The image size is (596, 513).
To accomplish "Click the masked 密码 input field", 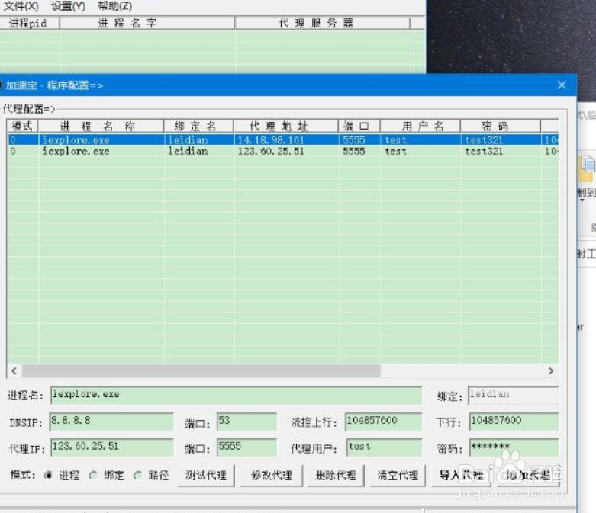I will [x=514, y=447].
